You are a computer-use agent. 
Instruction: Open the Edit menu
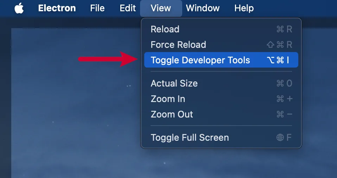(x=128, y=8)
